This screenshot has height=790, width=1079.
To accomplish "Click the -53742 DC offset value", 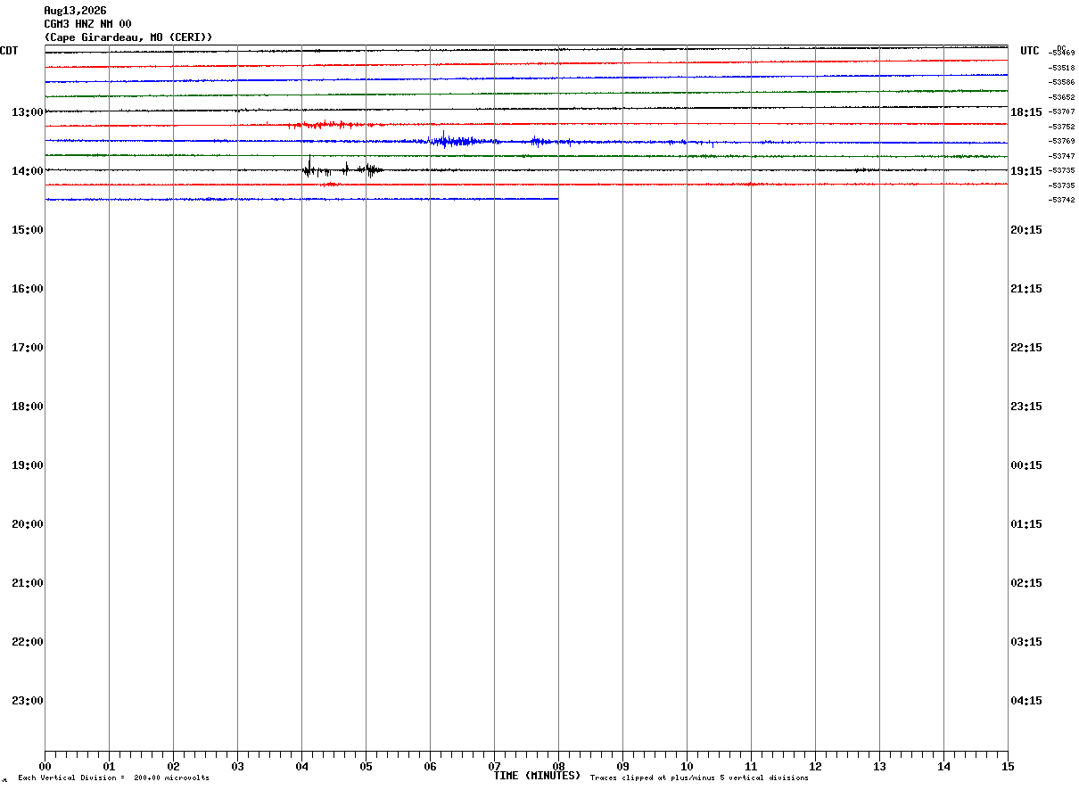I will pyautogui.click(x=1061, y=200).
